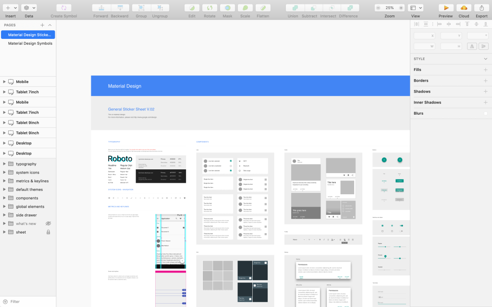Image resolution: width=492 pixels, height=307 pixels.
Task: Click the align horizontal centers icon
Action: pyautogui.click(x=449, y=24)
